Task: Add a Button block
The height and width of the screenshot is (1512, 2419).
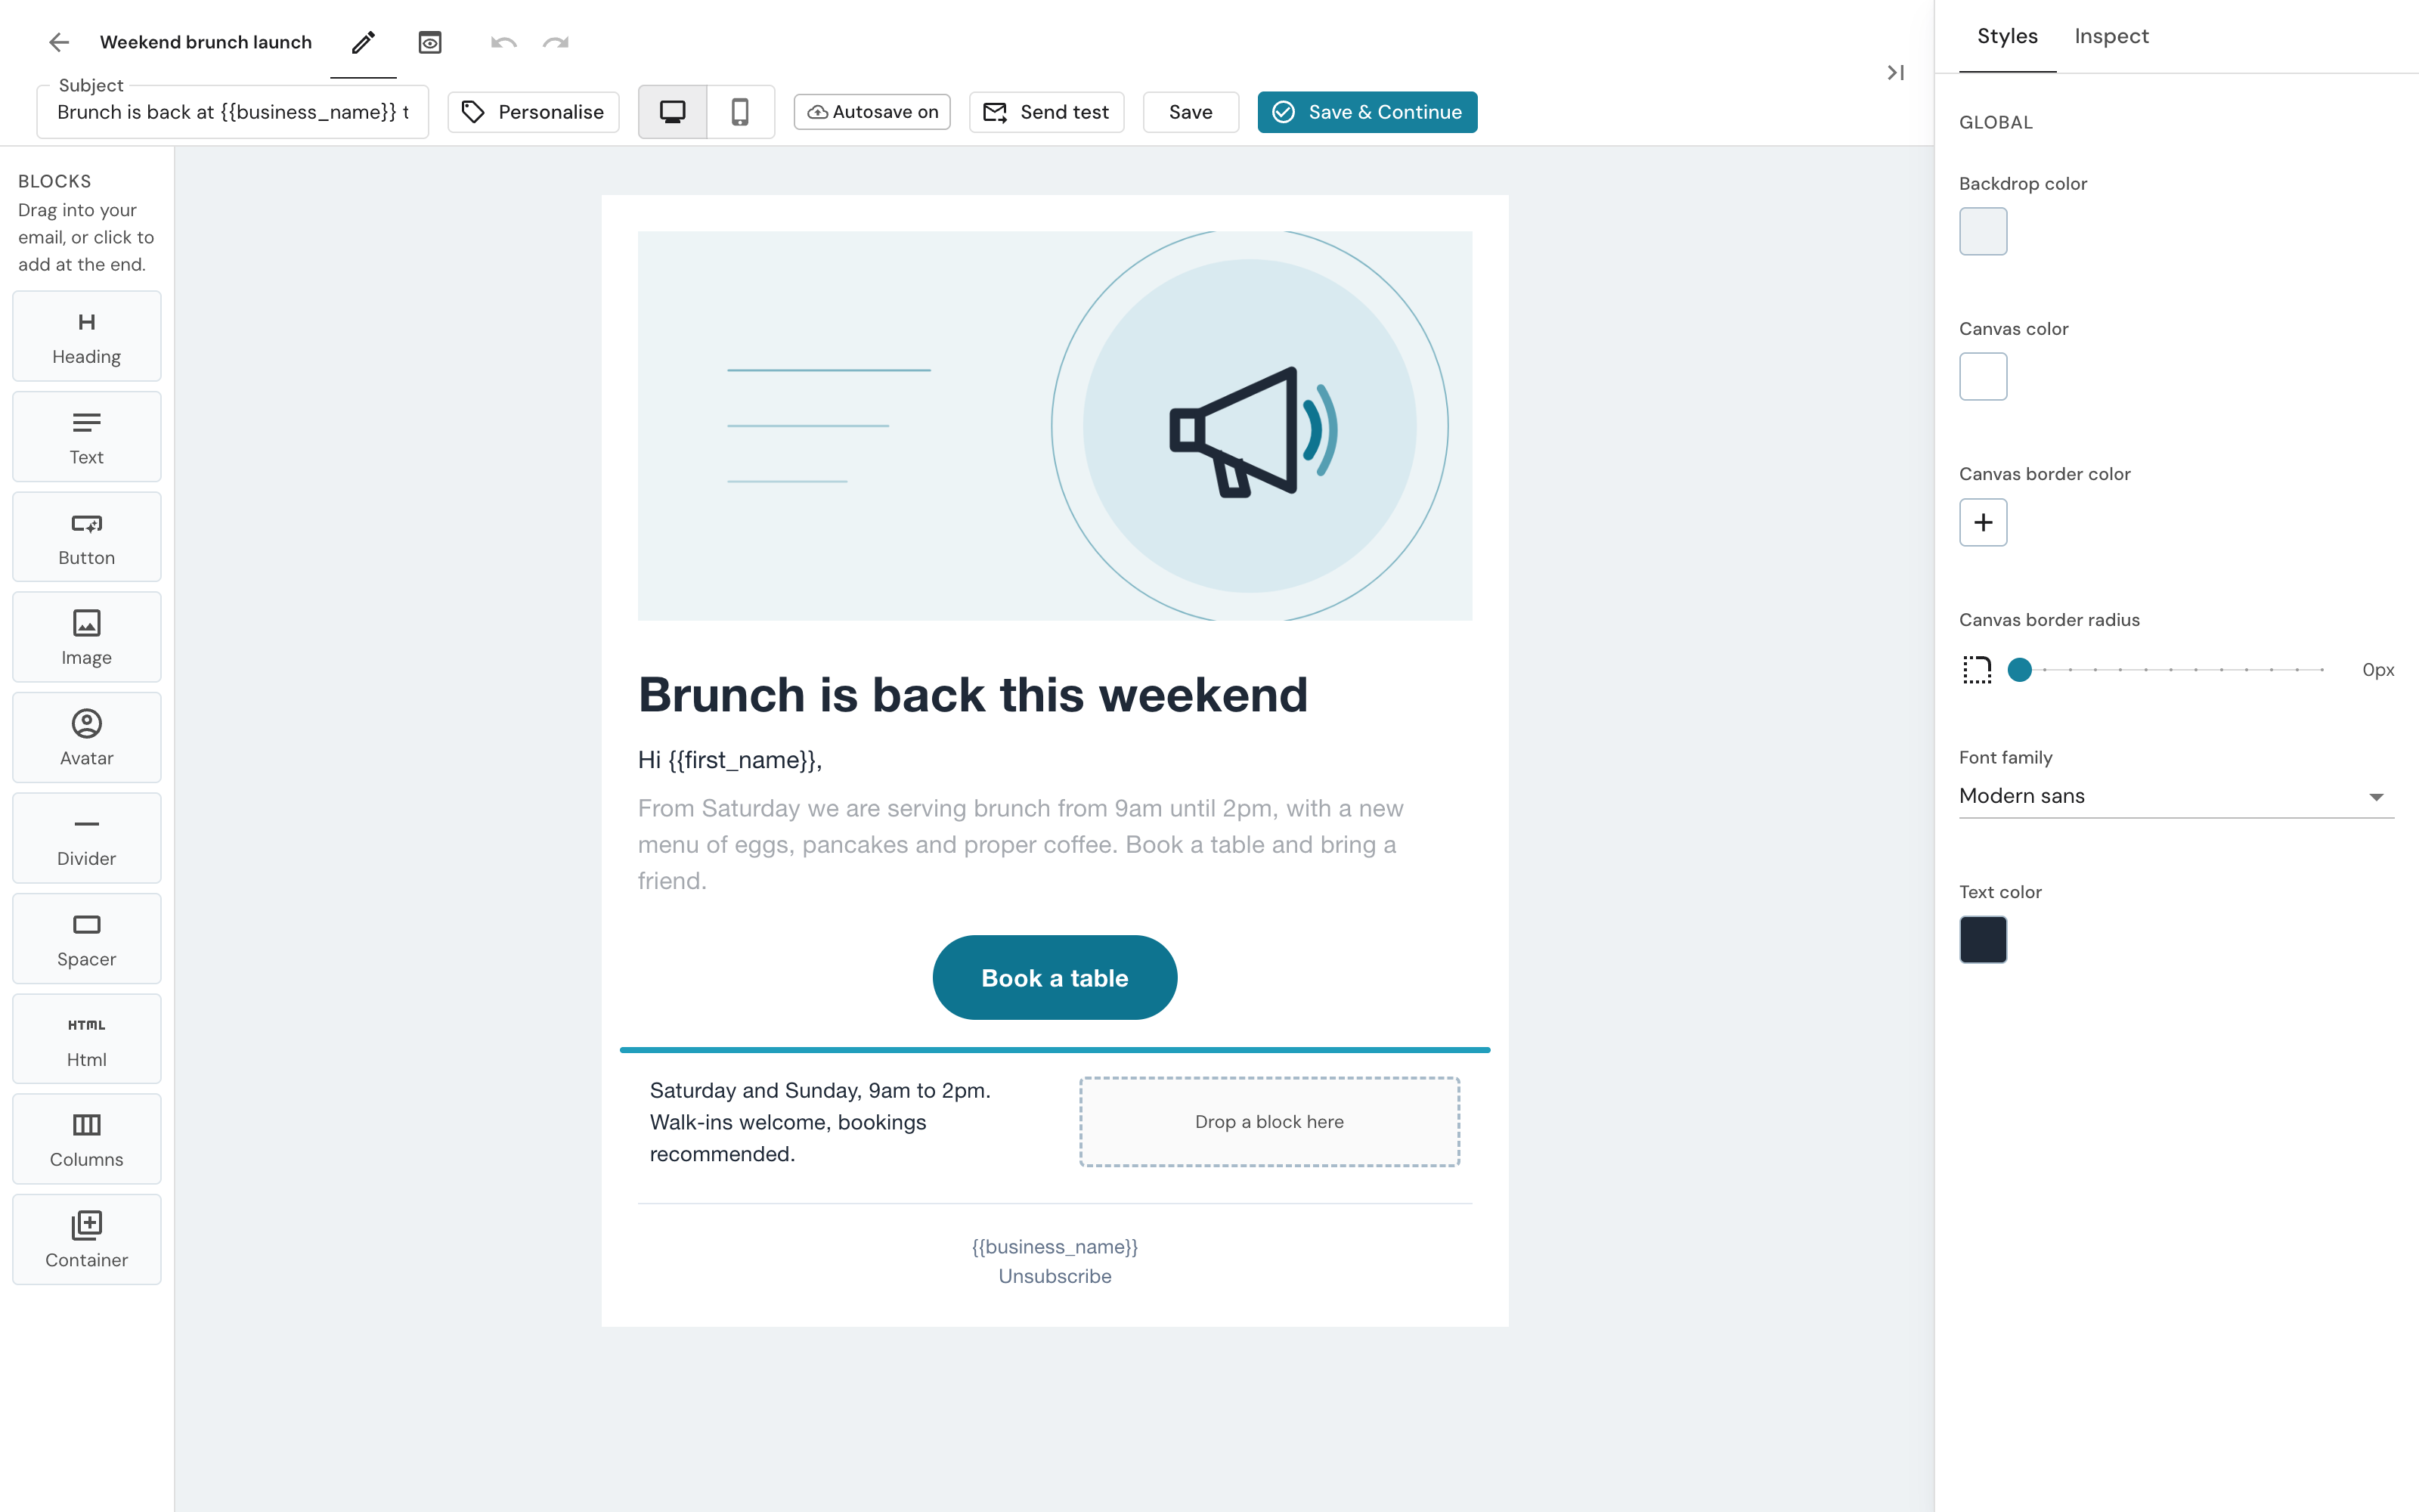Action: tap(87, 537)
